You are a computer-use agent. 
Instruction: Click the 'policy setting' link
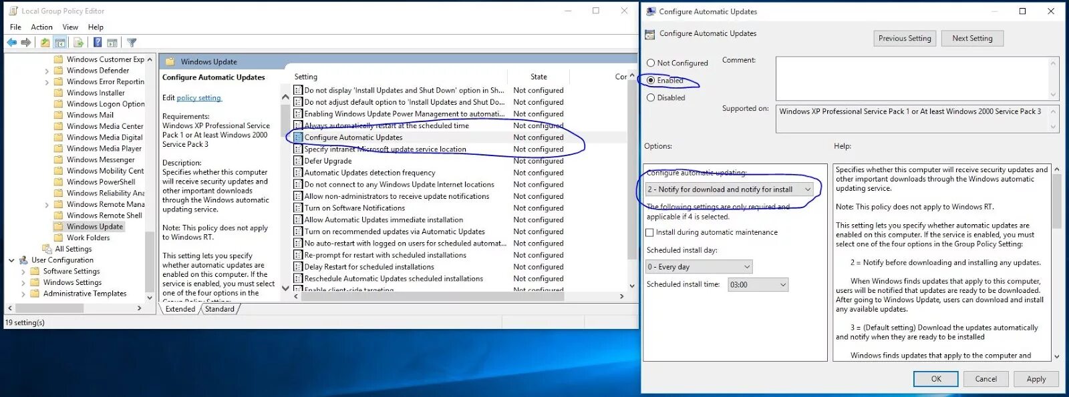198,98
